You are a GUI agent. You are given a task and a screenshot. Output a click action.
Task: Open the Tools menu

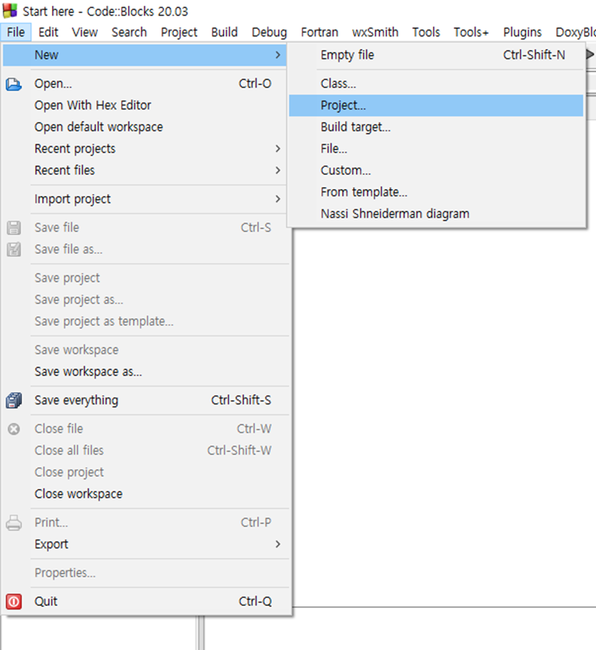[x=426, y=33]
